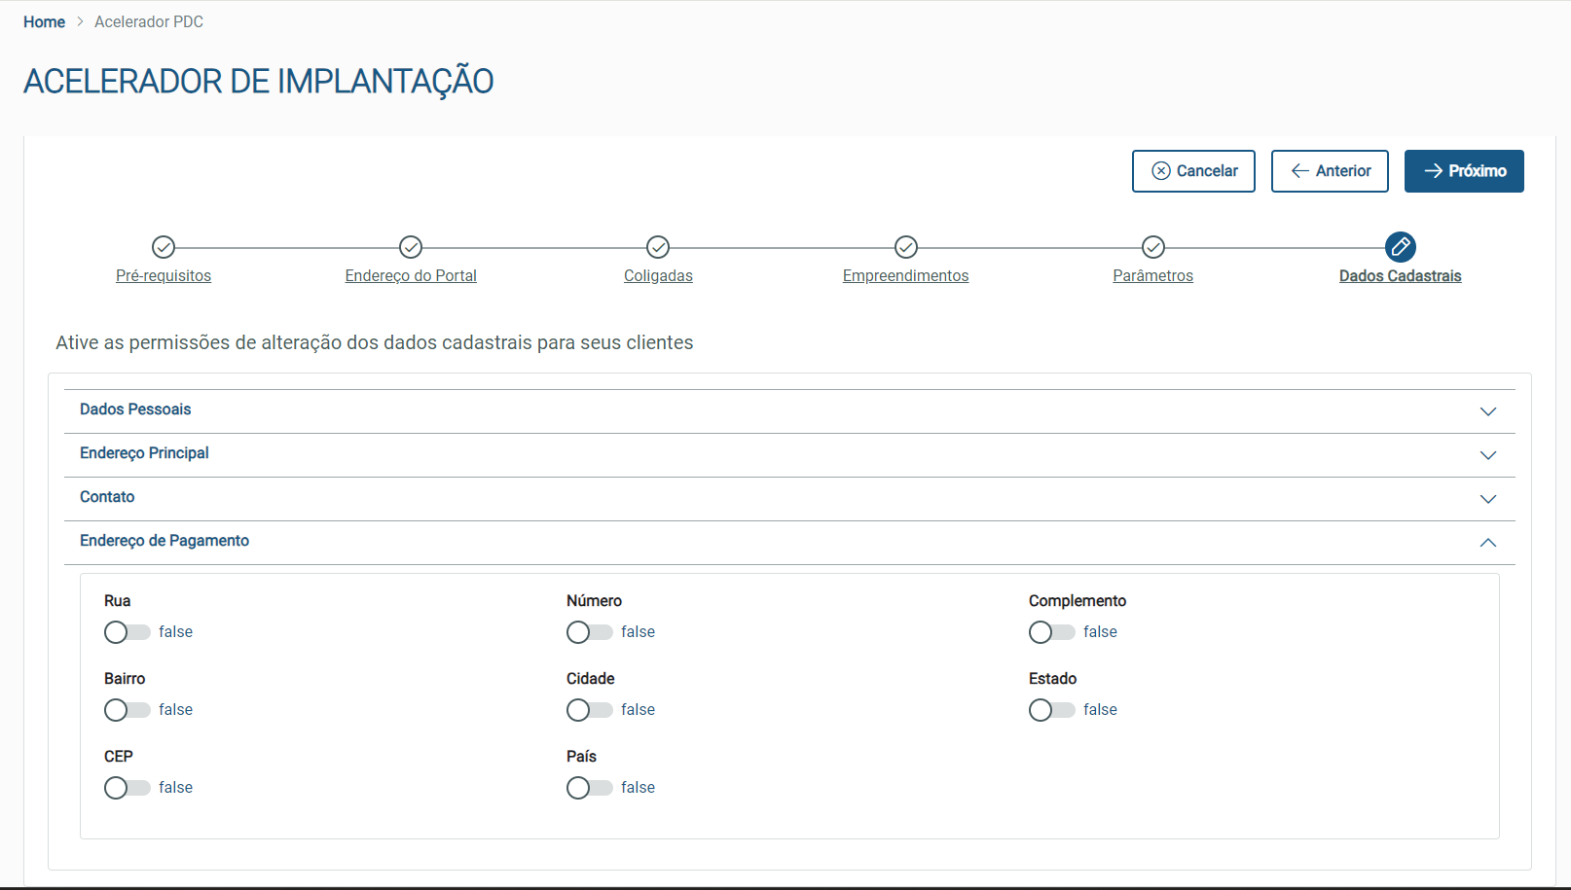Click the Empreendimentos step checkmark icon
Screen dimensions: 1571x890
point(906,247)
